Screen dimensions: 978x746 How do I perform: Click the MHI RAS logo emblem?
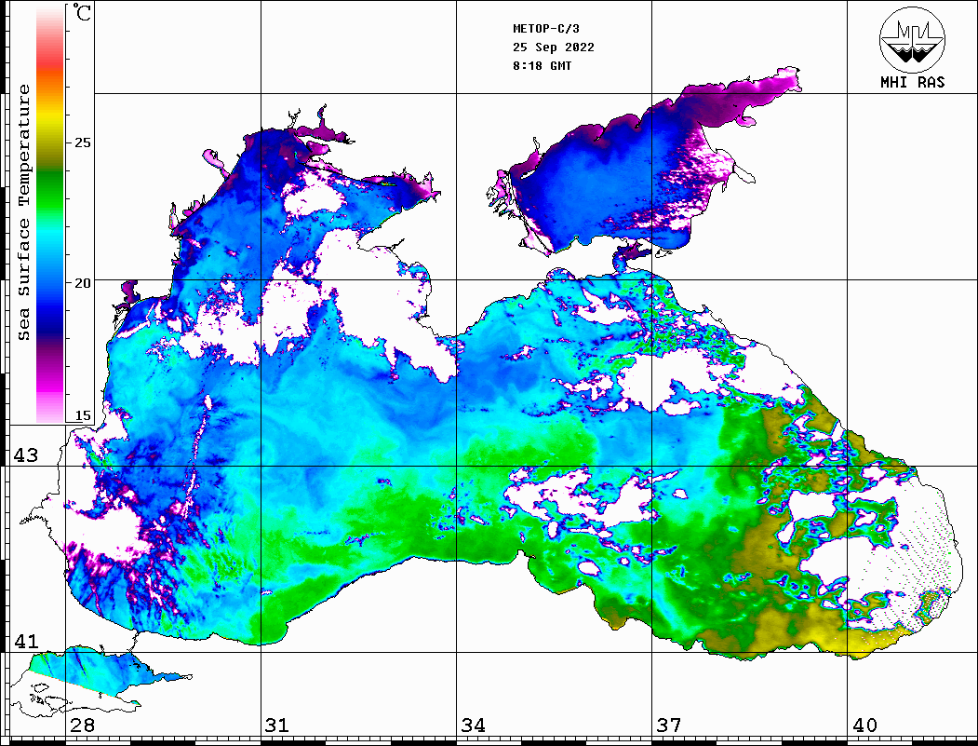click(912, 39)
